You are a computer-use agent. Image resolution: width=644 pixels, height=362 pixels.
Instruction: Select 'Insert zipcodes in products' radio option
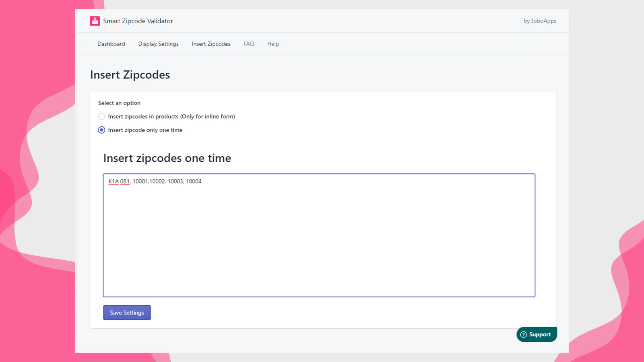pyautogui.click(x=101, y=117)
